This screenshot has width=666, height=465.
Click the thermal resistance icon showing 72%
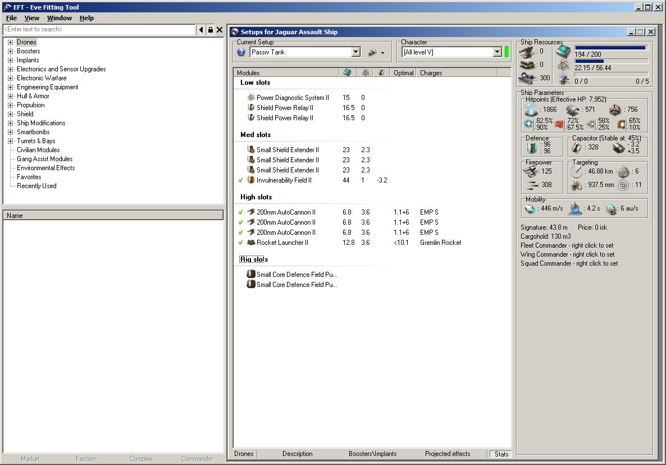click(559, 124)
